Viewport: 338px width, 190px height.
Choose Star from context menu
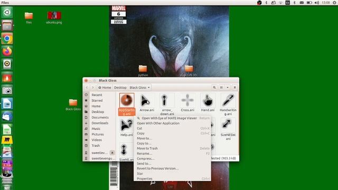coord(172,174)
